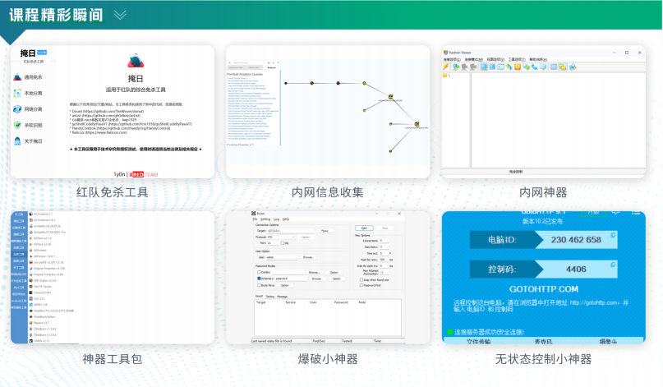Image resolution: width=663 pixels, height=387 pixels.
Task: Open Radmin 工具选项 menu
Action: point(517,60)
